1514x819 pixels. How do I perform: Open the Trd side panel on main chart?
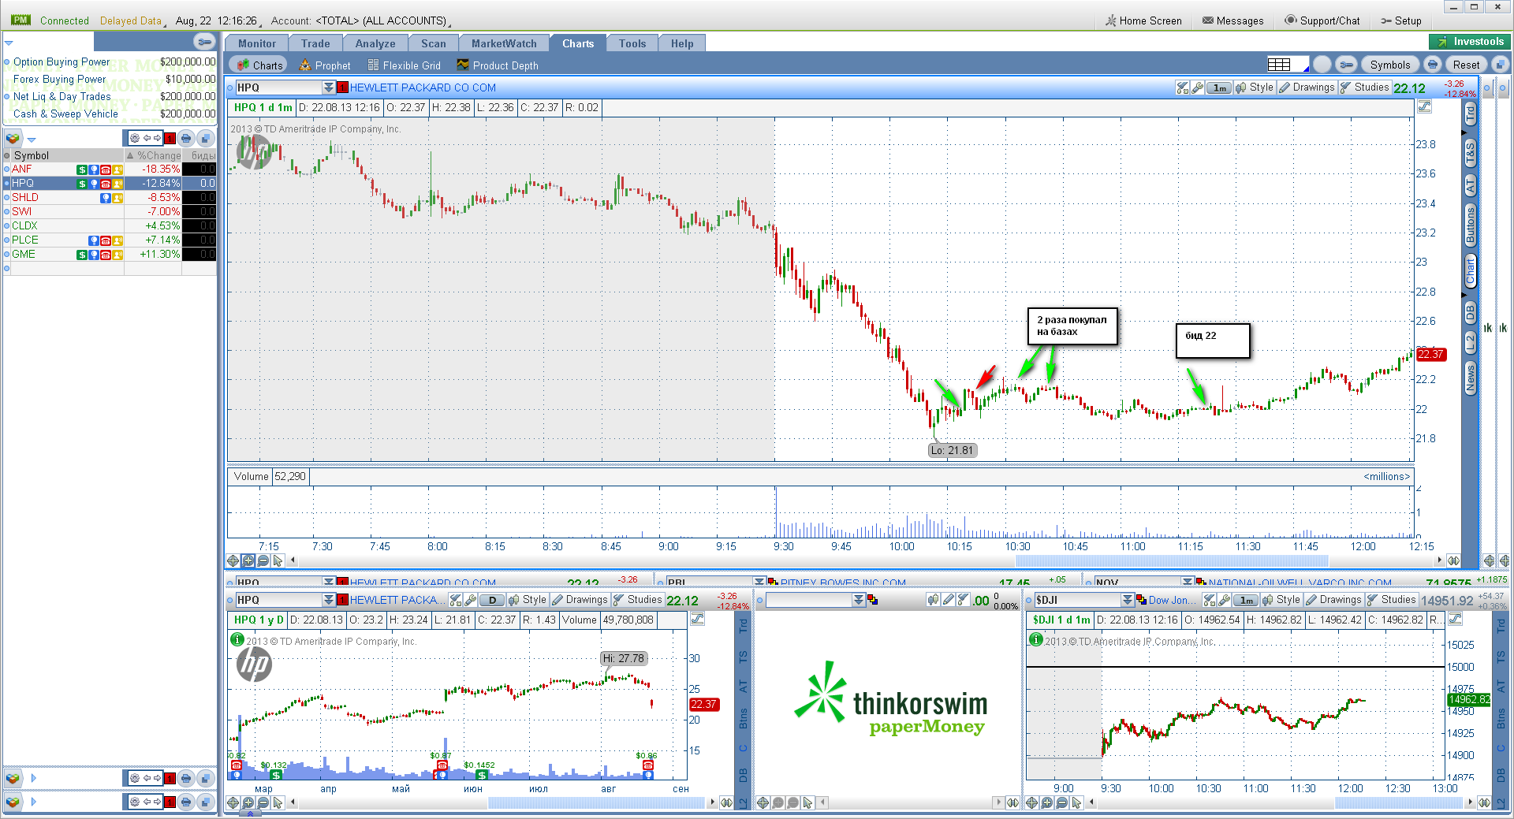click(x=1470, y=114)
